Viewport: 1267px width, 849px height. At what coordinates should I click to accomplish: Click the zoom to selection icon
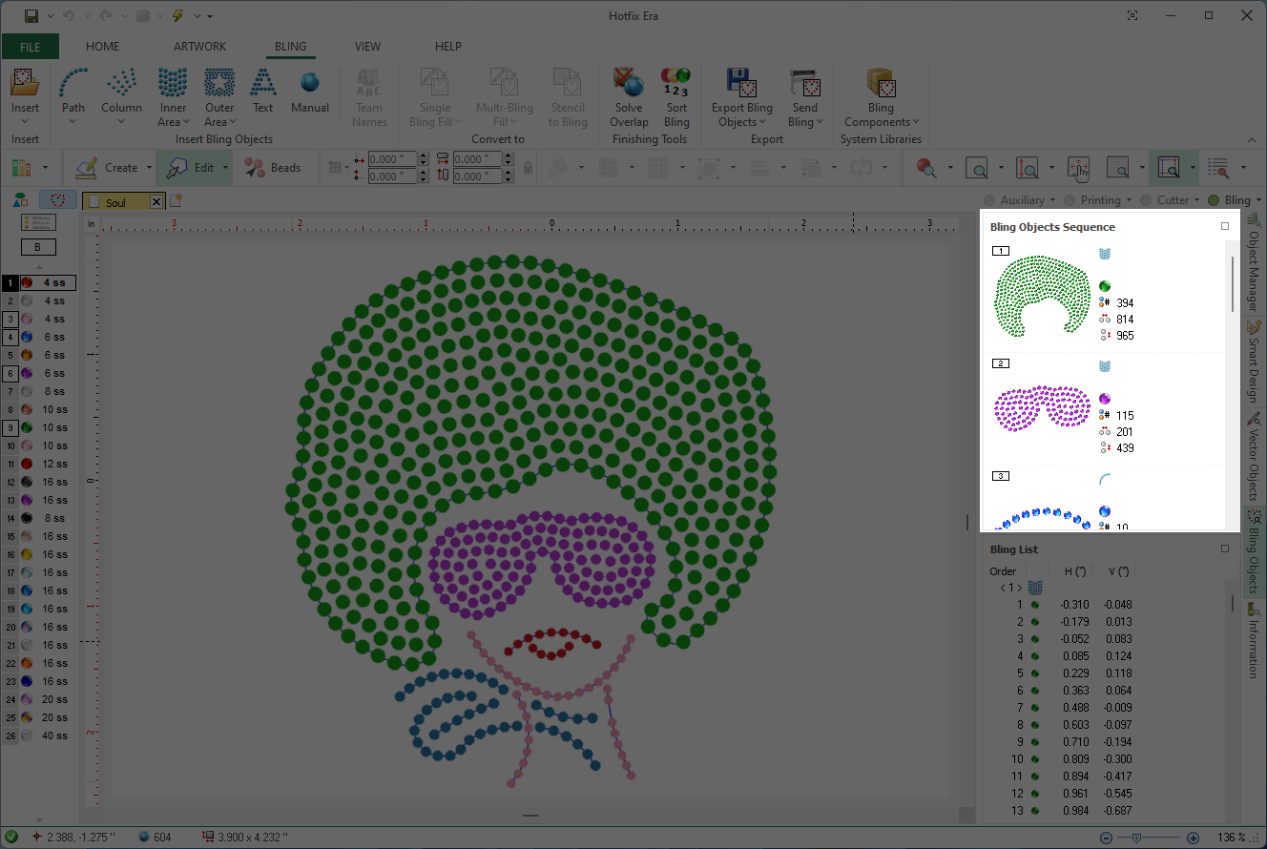pyautogui.click(x=1169, y=168)
